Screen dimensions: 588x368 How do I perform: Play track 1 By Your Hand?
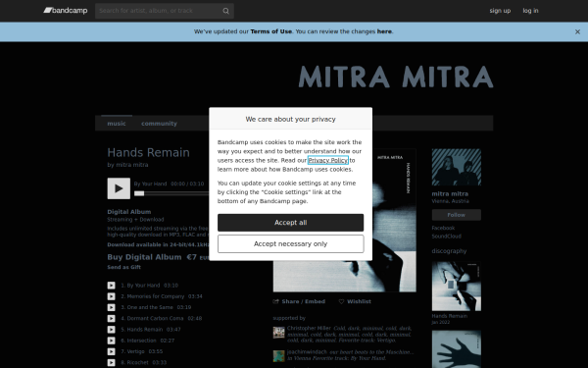point(112,286)
